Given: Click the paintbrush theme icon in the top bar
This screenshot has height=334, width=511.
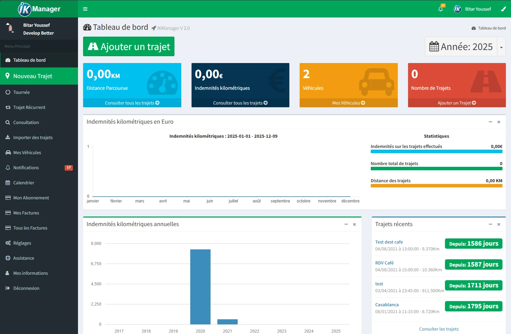Looking at the screenshot, I should tap(503, 8).
